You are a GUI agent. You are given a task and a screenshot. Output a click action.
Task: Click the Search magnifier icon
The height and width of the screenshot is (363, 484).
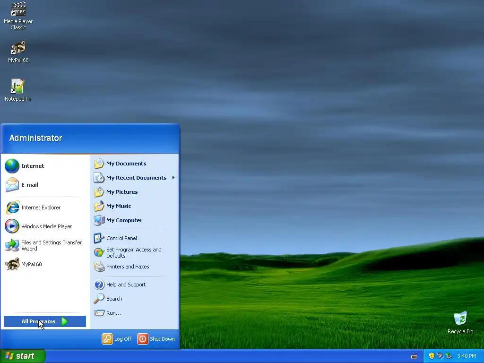click(99, 299)
